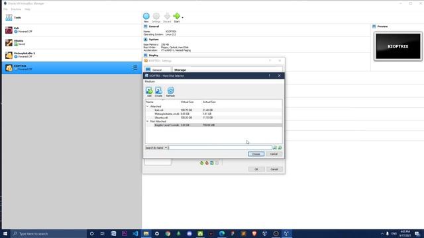424x238 pixels.
Task: Collapse the Attached disks group
Action: click(x=147, y=106)
